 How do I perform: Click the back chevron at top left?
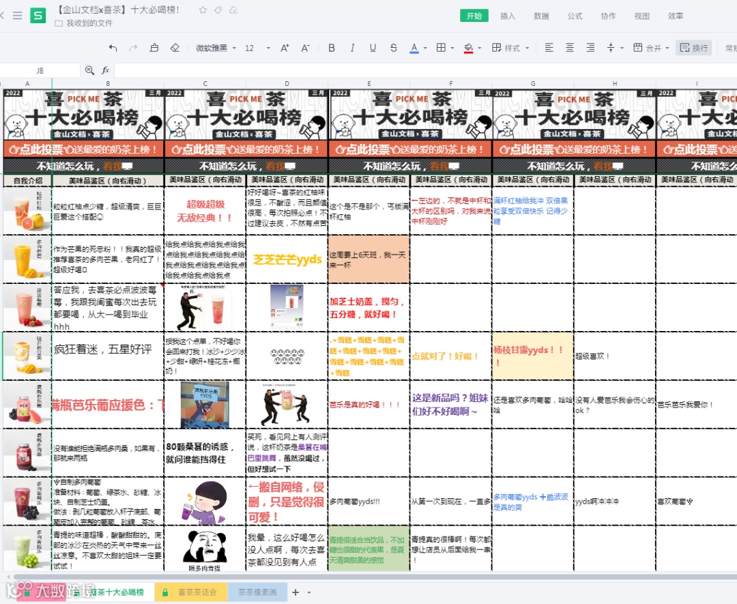coord(2,16)
